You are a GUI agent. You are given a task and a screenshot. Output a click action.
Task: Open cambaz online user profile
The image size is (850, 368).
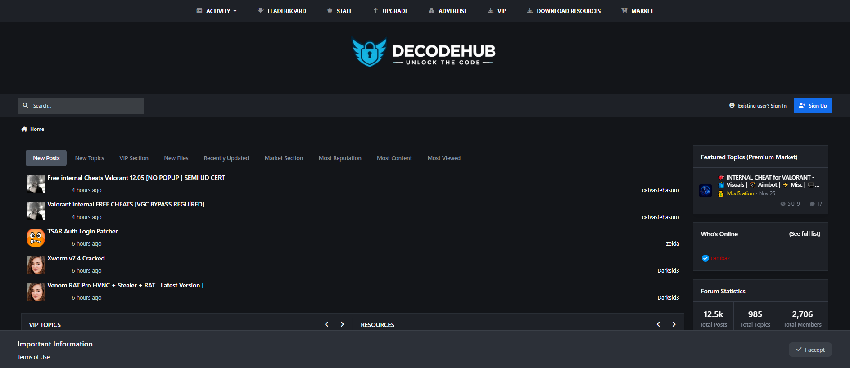tap(720, 258)
